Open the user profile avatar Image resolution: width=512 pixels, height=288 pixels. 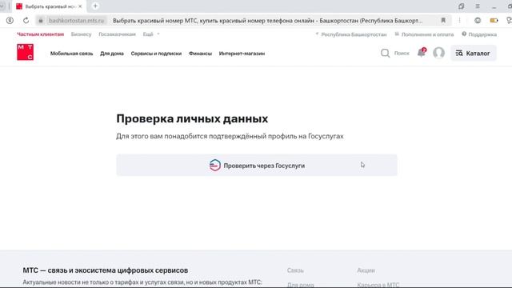point(439,53)
